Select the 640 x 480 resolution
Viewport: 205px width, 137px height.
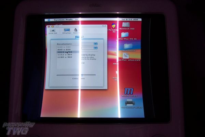click(x=64, y=47)
